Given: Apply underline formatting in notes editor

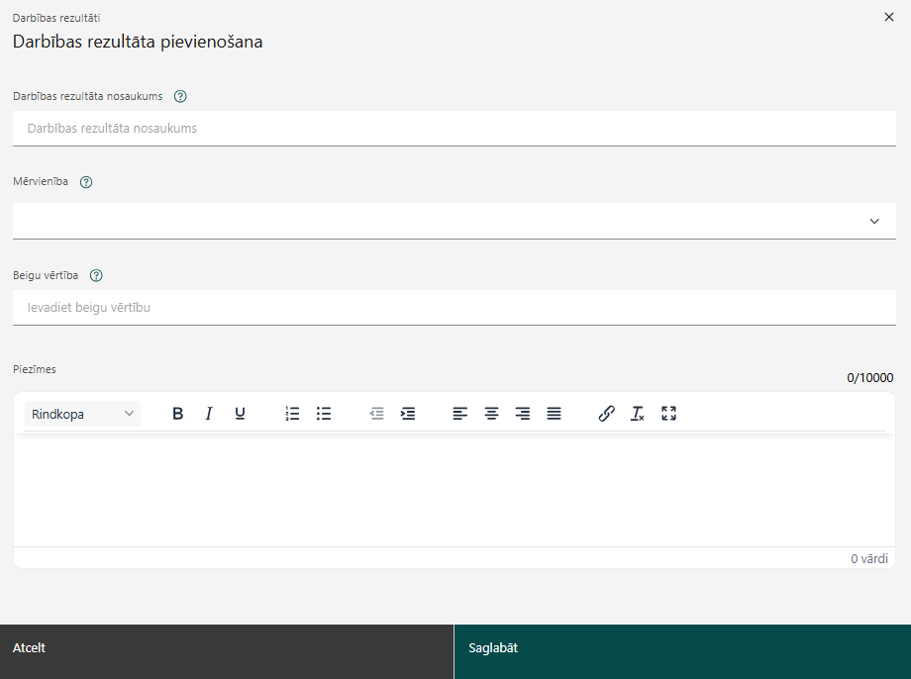Looking at the screenshot, I should 240,414.
